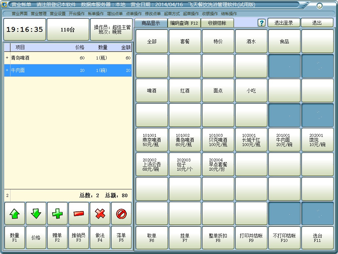Viewport: 338px width, 254px height.
Task: Click the red prohibition circle icon
Action: click(121, 214)
